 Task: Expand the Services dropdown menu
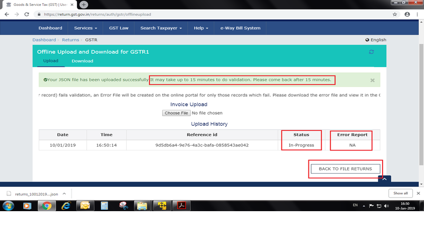pyautogui.click(x=85, y=28)
